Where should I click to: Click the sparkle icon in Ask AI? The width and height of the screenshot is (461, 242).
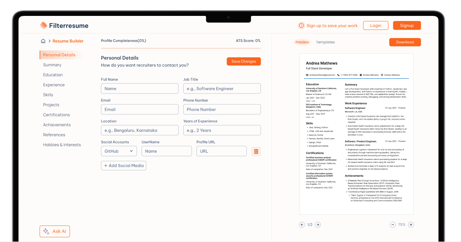(x=46, y=231)
